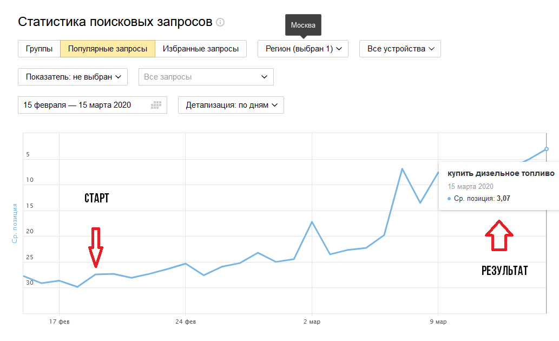Click the arrow in Все запросы combo box

[x=264, y=77]
